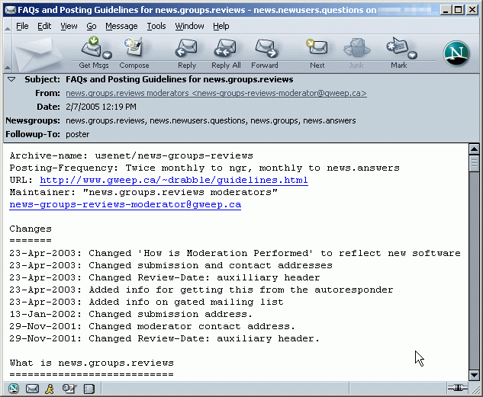Screen dimensions: 483x397
Task: Open the Mark dropdown arrow
Action: click(413, 55)
